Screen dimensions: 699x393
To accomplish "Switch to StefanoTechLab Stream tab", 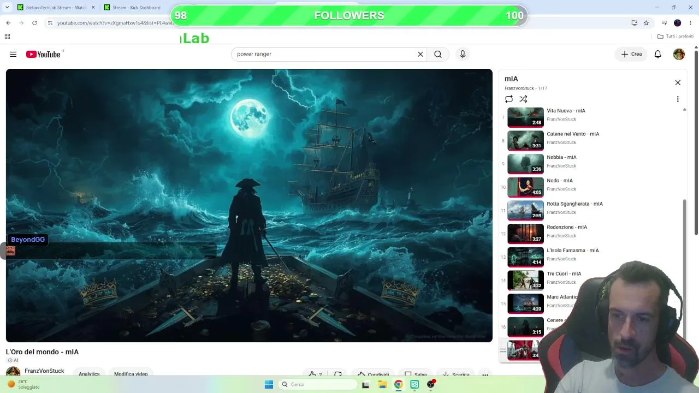I will [x=56, y=8].
